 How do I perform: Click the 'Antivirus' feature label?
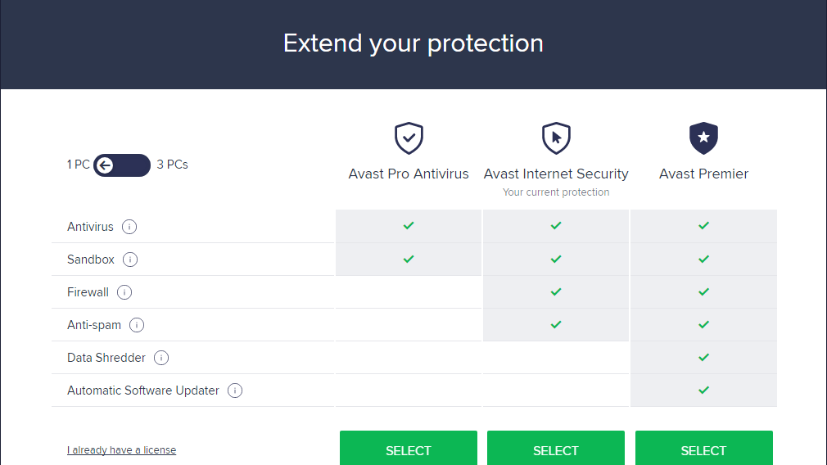pyautogui.click(x=90, y=227)
